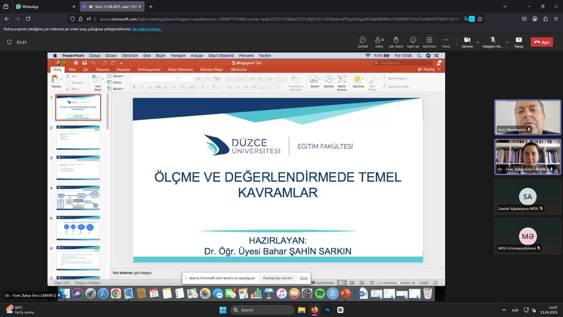Click the Yer imlerini yönet link
Image resolution: width=563 pixels, height=317 pixels.
click(x=147, y=29)
